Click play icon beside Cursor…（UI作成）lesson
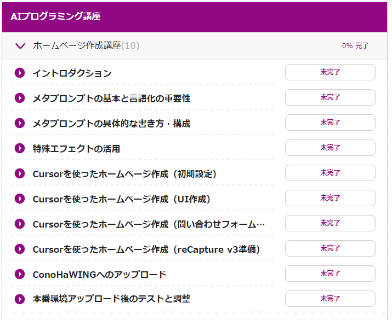Screen dimensions: 392x320 coord(20,199)
